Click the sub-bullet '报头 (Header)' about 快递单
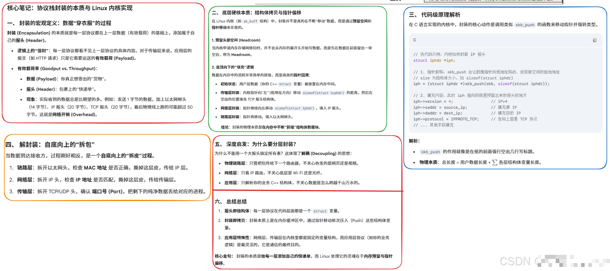Image resolution: width=610 pixels, height=271 pixels. (41, 89)
